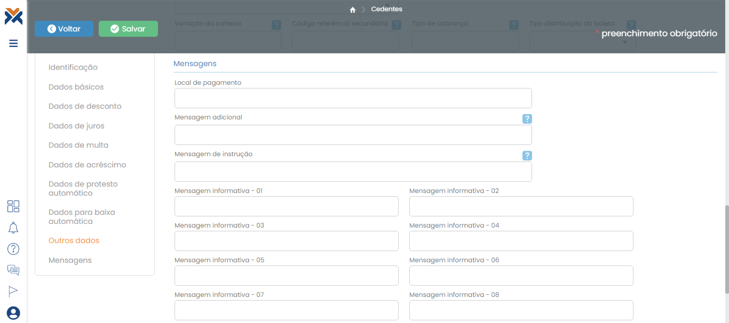The height and width of the screenshot is (323, 729).
Task: Open the hamburger menu in sidebar
Action: (13, 43)
